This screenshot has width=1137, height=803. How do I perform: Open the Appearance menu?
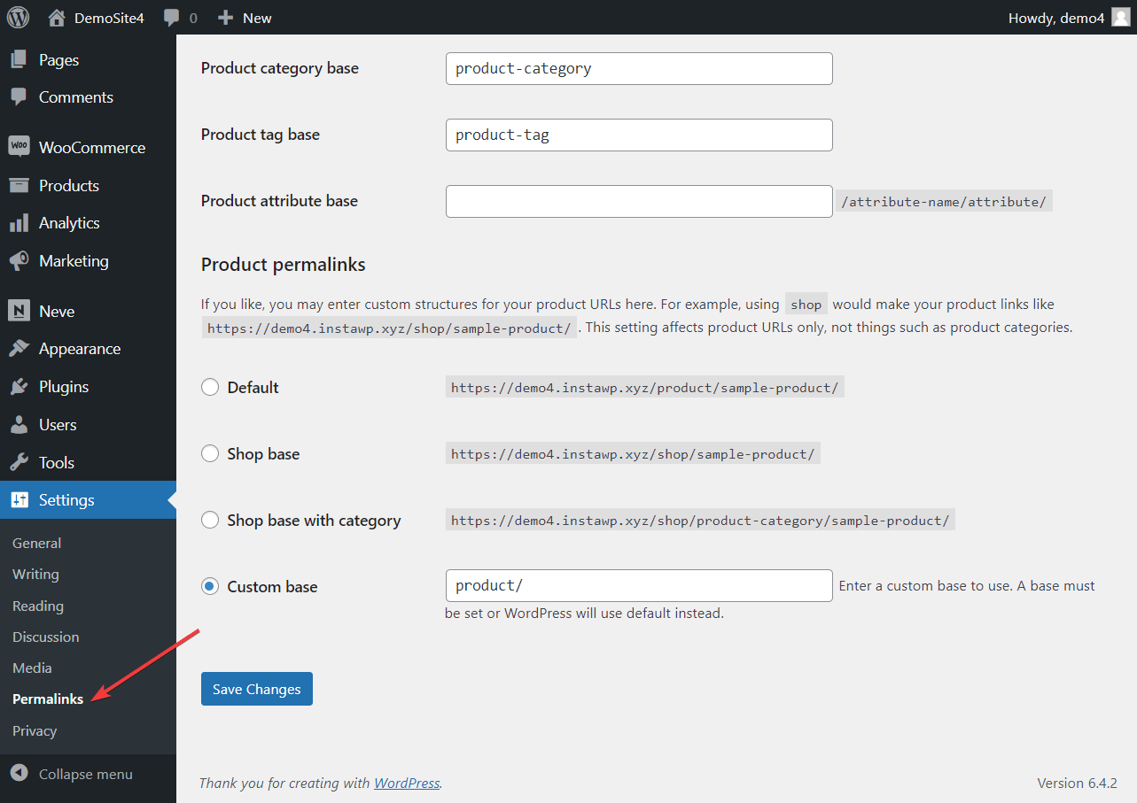click(x=79, y=348)
